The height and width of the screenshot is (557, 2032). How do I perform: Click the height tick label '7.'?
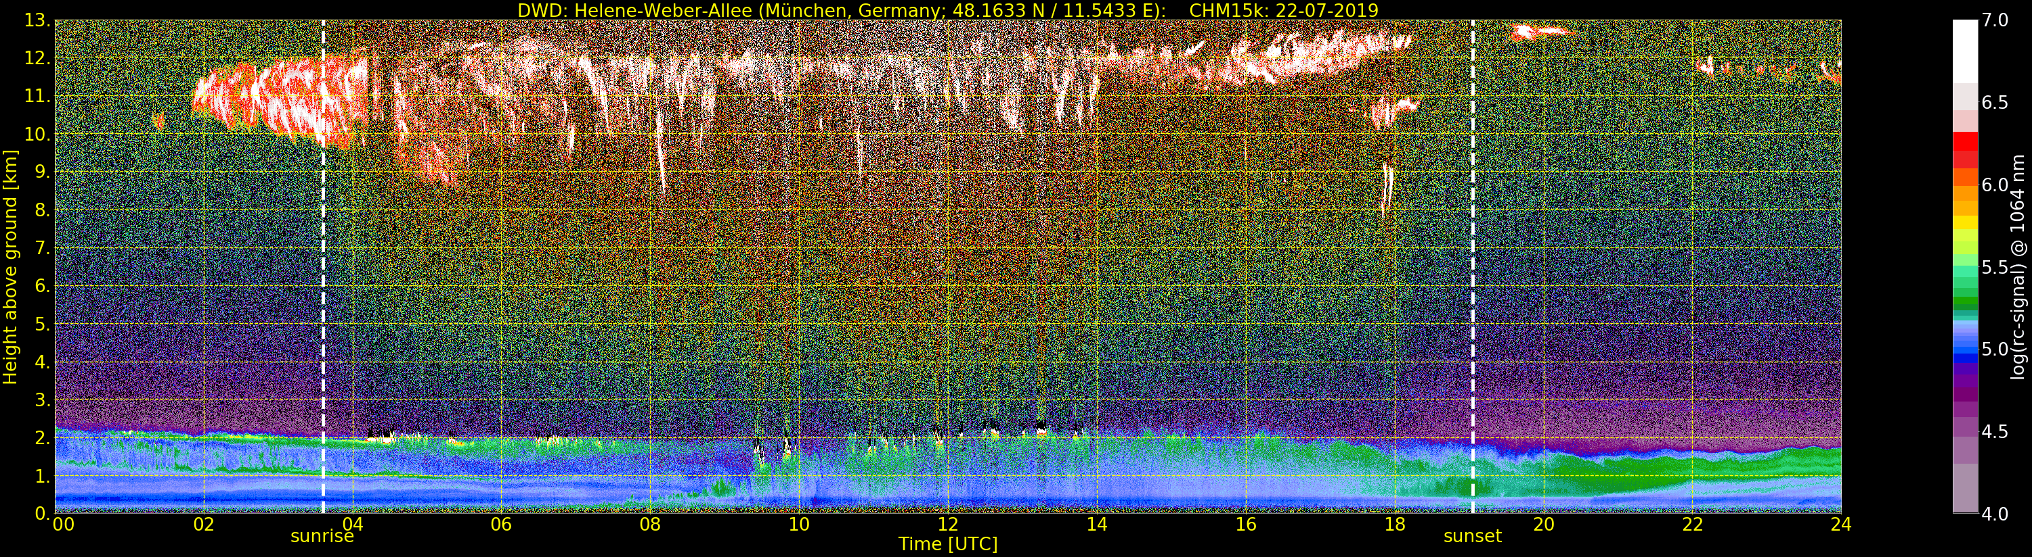[43, 248]
